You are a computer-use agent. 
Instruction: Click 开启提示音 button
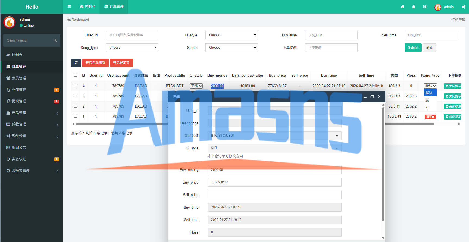click(x=121, y=63)
